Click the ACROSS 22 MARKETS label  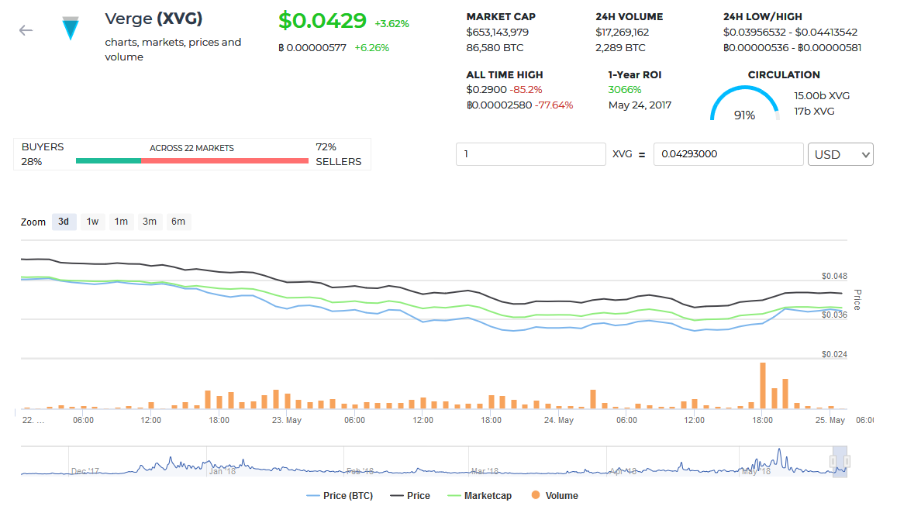pos(192,148)
